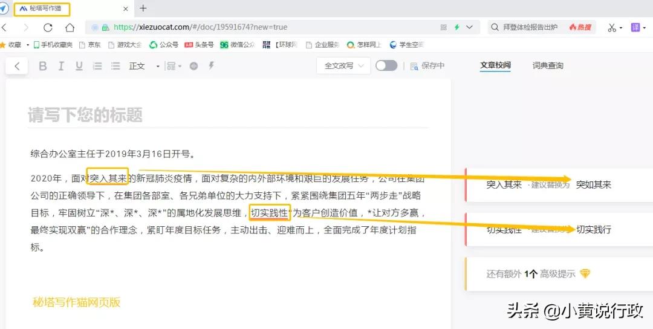The height and width of the screenshot is (329, 653).
Task: Go to browser home page icon
Action: 70,27
